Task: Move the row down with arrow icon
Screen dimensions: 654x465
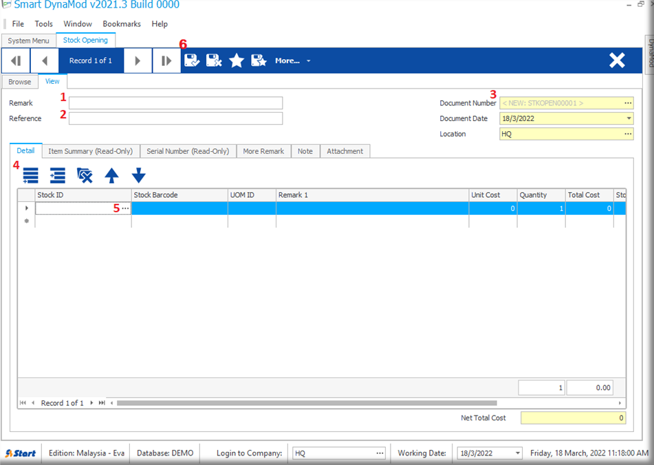Action: pos(139,176)
